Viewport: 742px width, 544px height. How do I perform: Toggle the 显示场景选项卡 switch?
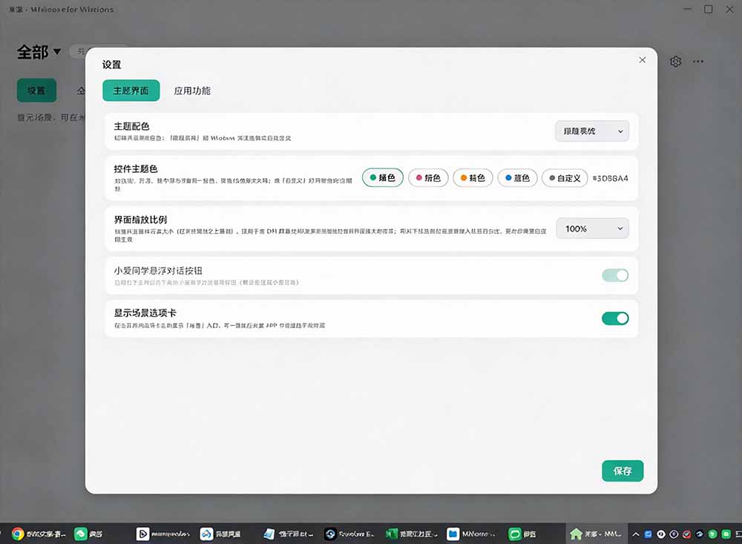click(x=615, y=318)
